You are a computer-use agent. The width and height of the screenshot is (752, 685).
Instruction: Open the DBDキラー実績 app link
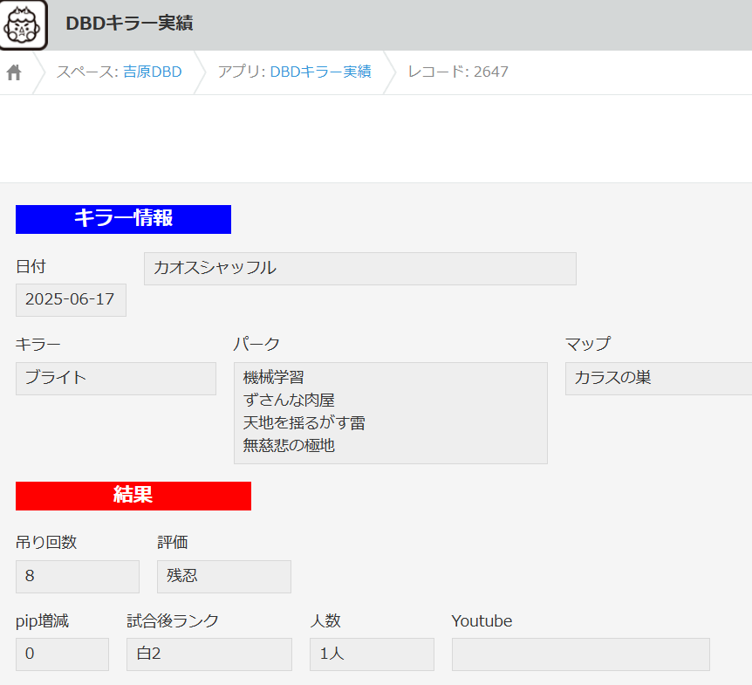[x=320, y=72]
